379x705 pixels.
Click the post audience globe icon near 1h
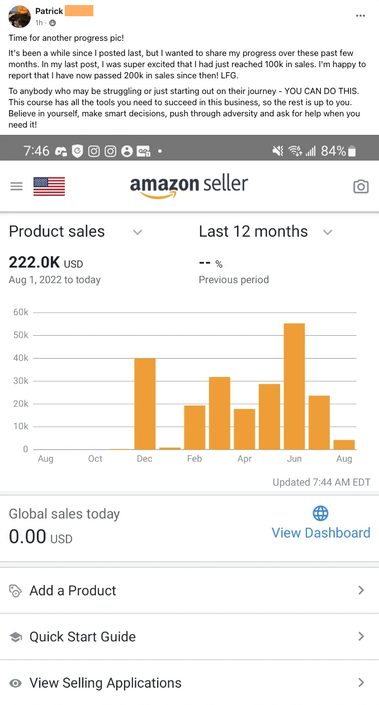[53, 23]
